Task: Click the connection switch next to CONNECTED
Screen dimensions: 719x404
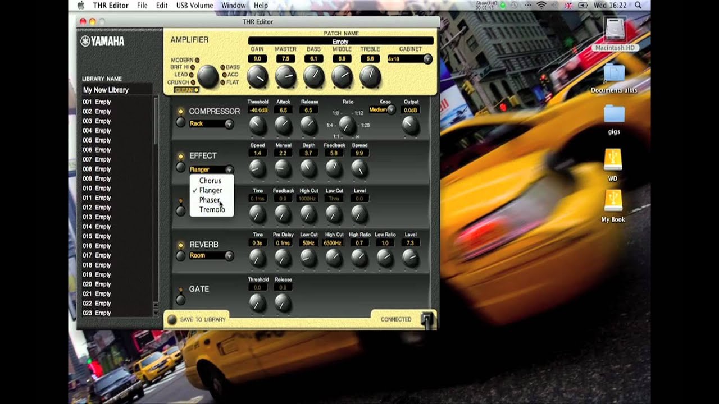Action: pyautogui.click(x=427, y=319)
